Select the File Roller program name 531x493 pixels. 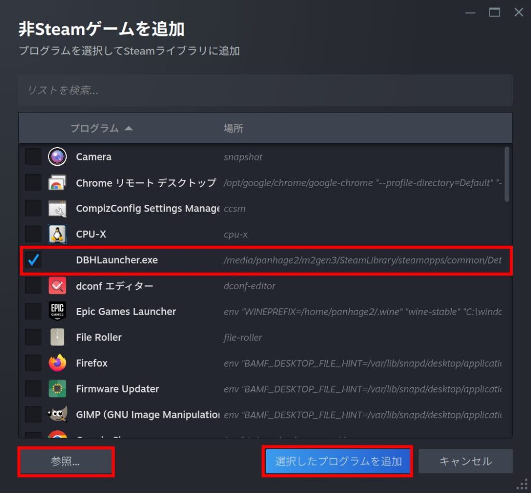click(99, 337)
